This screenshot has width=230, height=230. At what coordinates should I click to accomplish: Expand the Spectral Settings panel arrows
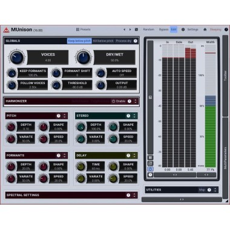[x=134, y=195]
